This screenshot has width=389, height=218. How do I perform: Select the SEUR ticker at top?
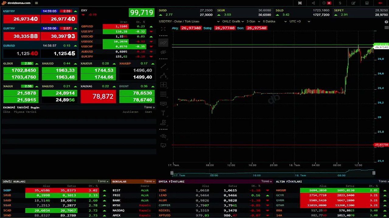click(244, 12)
